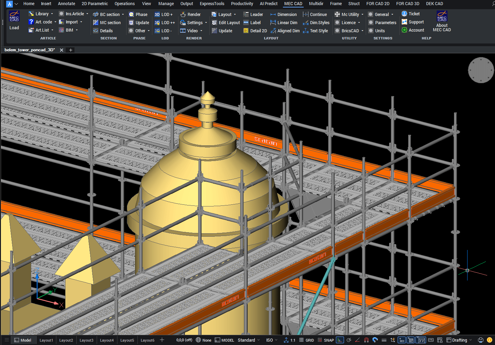Screen dimensions: 495x345
Task: Open the FOR CAD 3D tab
Action: 408,4
